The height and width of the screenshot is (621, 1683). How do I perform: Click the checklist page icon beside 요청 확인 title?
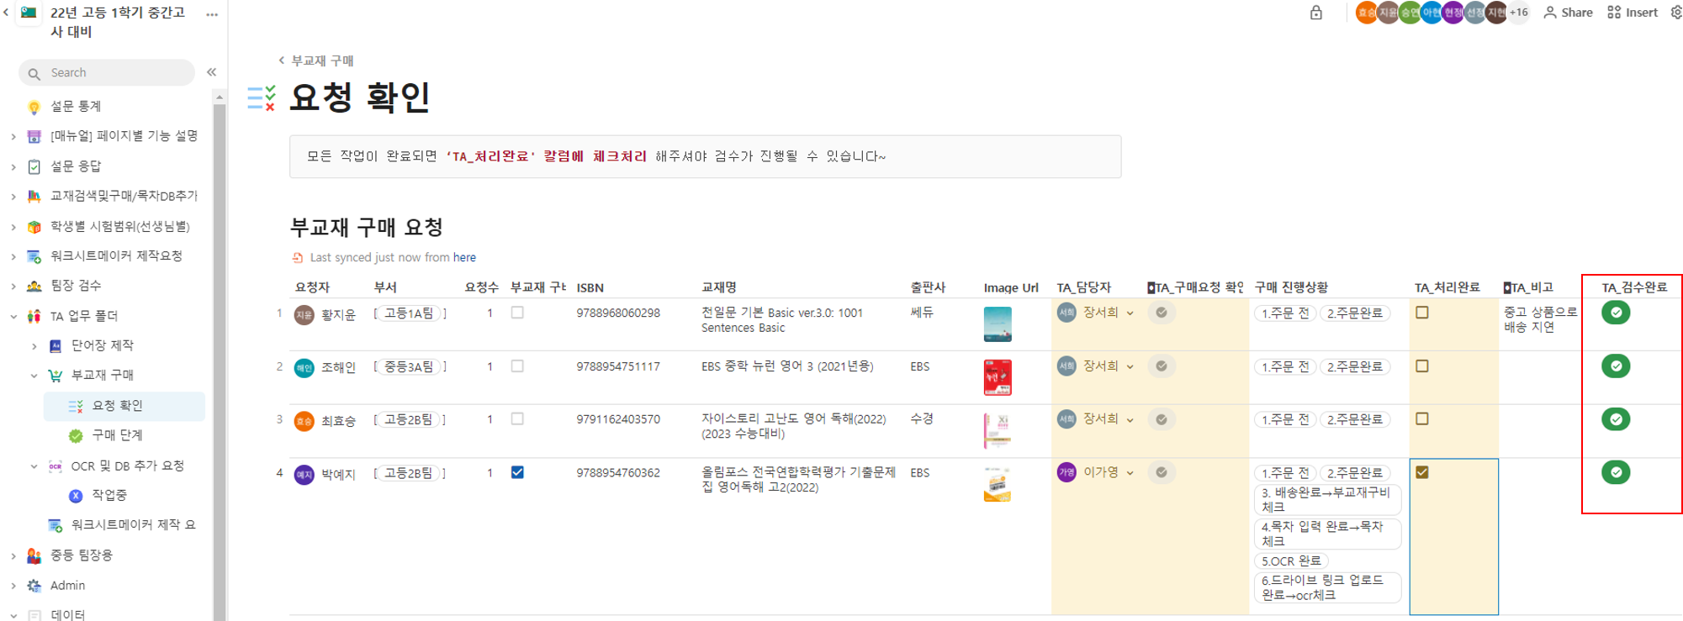click(262, 97)
